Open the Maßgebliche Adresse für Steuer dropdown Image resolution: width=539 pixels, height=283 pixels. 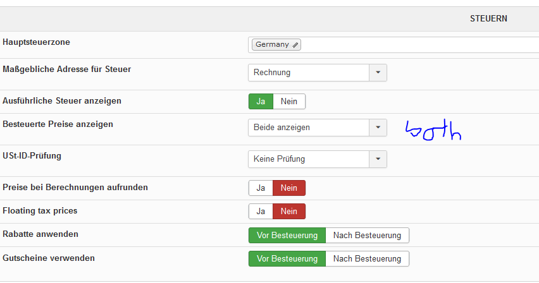(x=378, y=73)
